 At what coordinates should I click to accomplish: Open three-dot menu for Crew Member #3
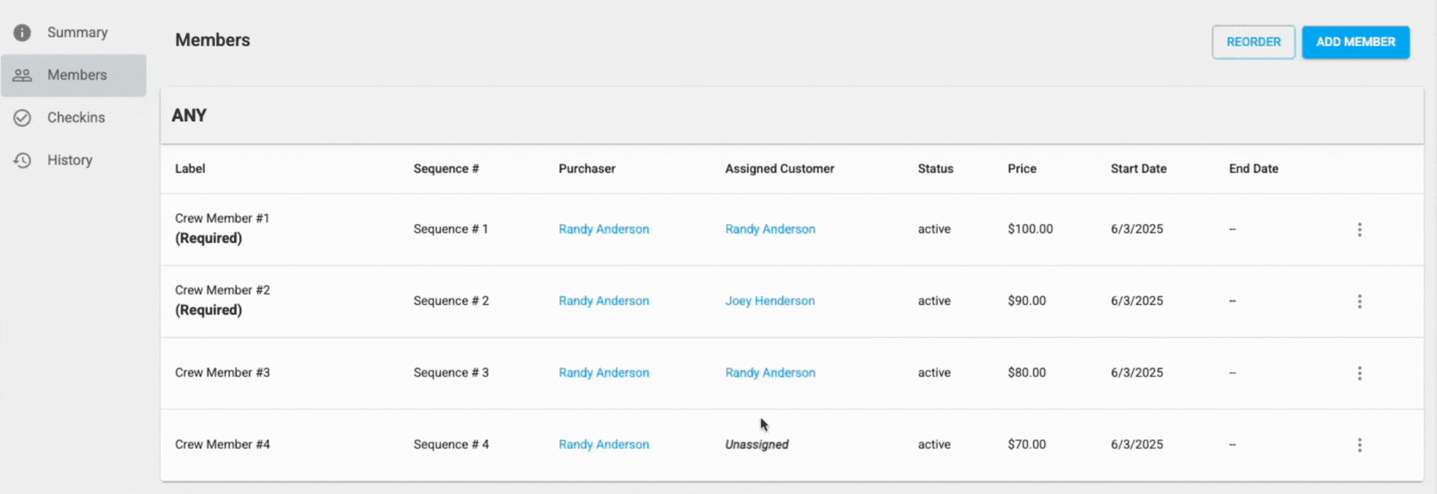point(1359,373)
